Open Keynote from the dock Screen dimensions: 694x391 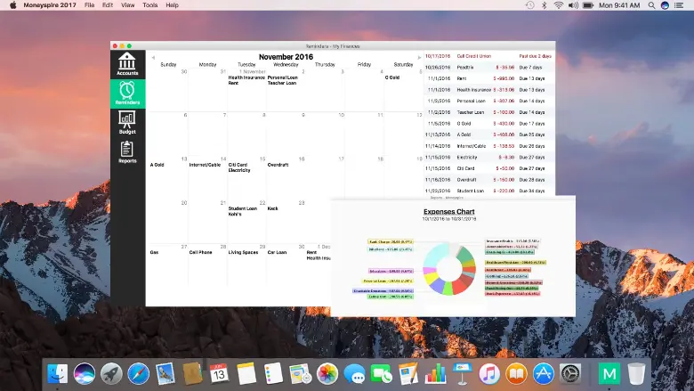[x=463, y=374]
